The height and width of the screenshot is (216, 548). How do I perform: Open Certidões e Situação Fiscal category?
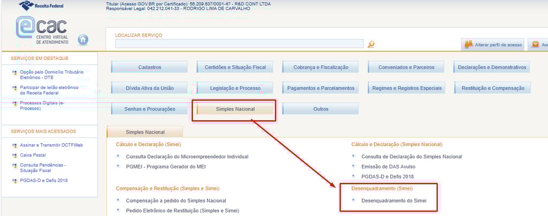click(x=235, y=67)
